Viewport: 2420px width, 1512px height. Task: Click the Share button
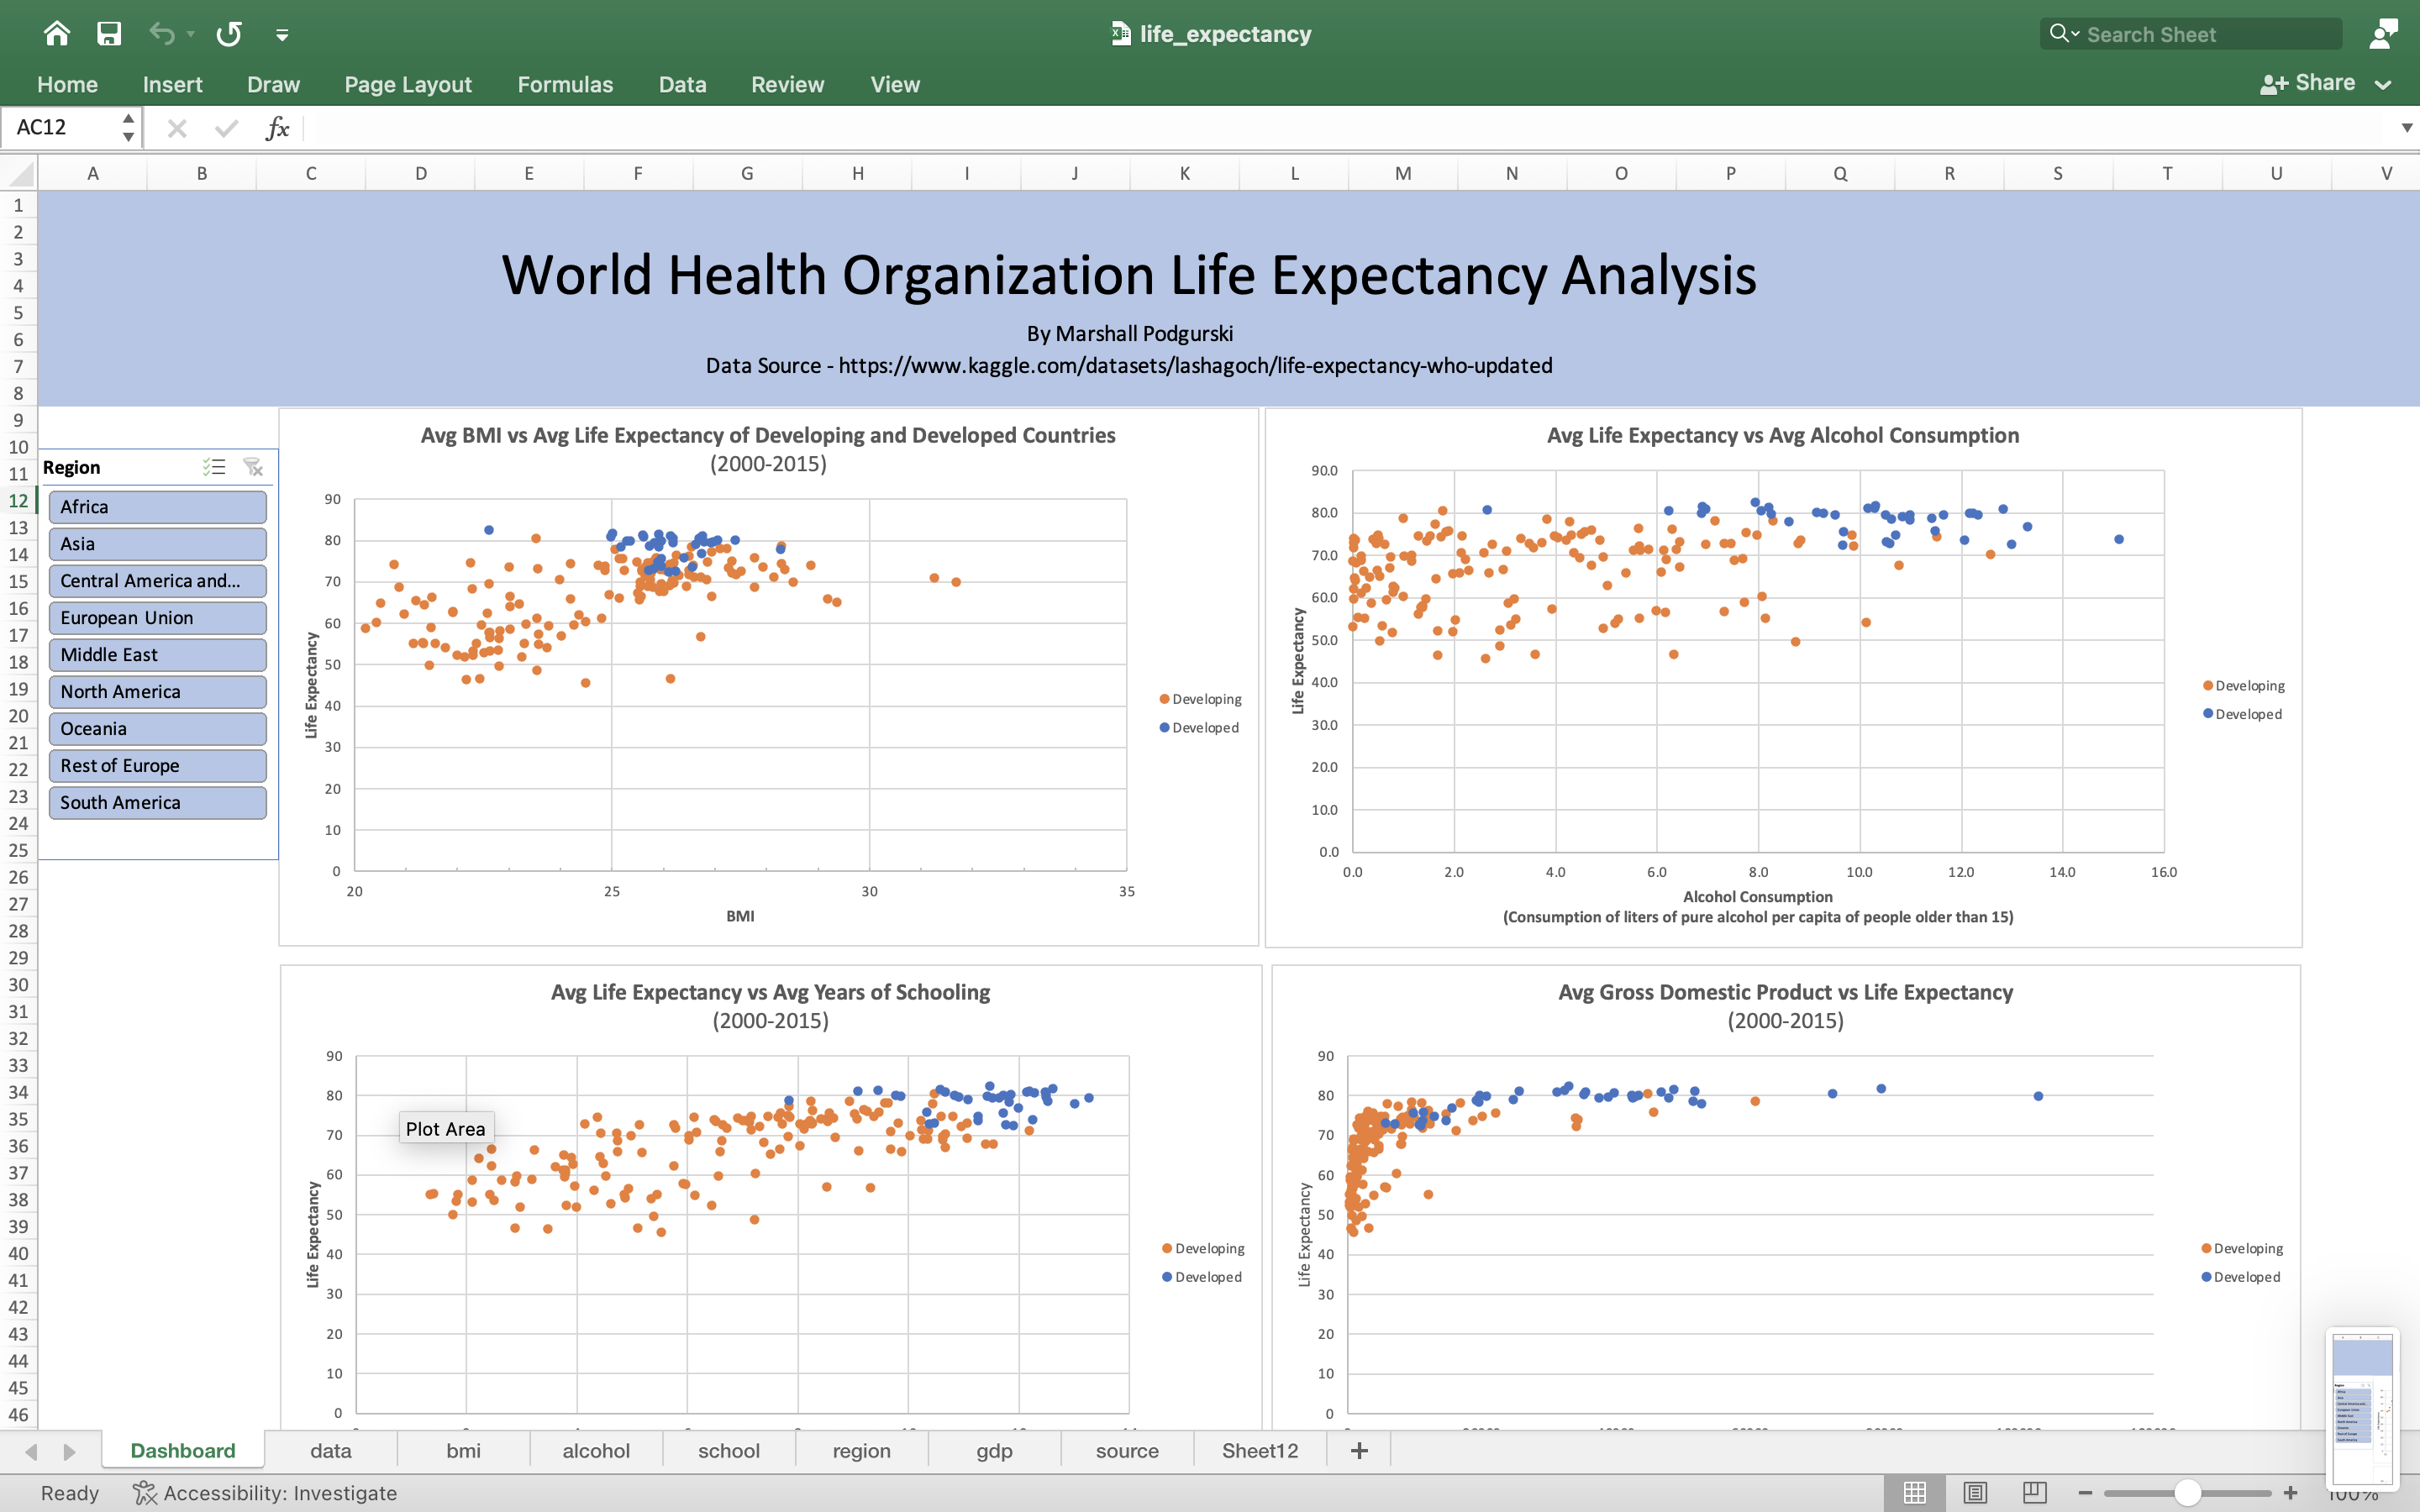(x=2313, y=83)
